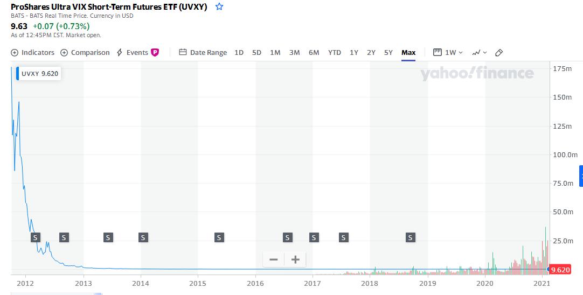The width and height of the screenshot is (583, 295).
Task: Click the S split marker in mid-2016
Action: 287,237
